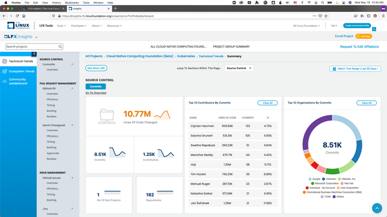Click the Get Short URL button
This screenshot has height=217, width=387.
click(x=96, y=68)
